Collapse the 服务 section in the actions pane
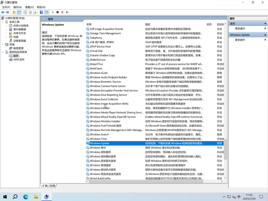This screenshot has width=268, height=201. 265,23
